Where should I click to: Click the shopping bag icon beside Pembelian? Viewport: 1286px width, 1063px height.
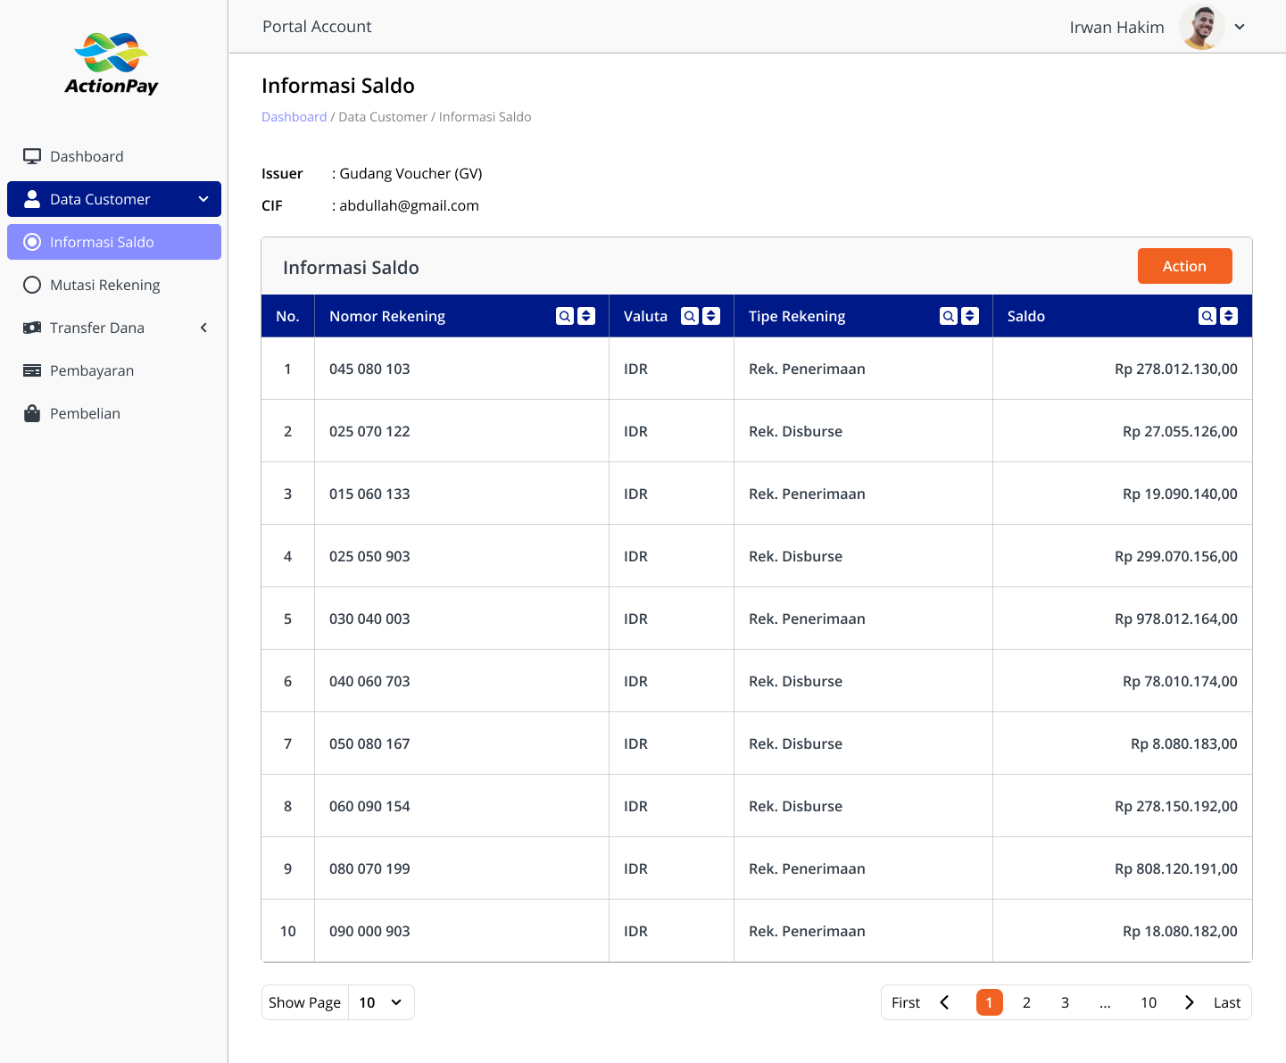tap(32, 413)
